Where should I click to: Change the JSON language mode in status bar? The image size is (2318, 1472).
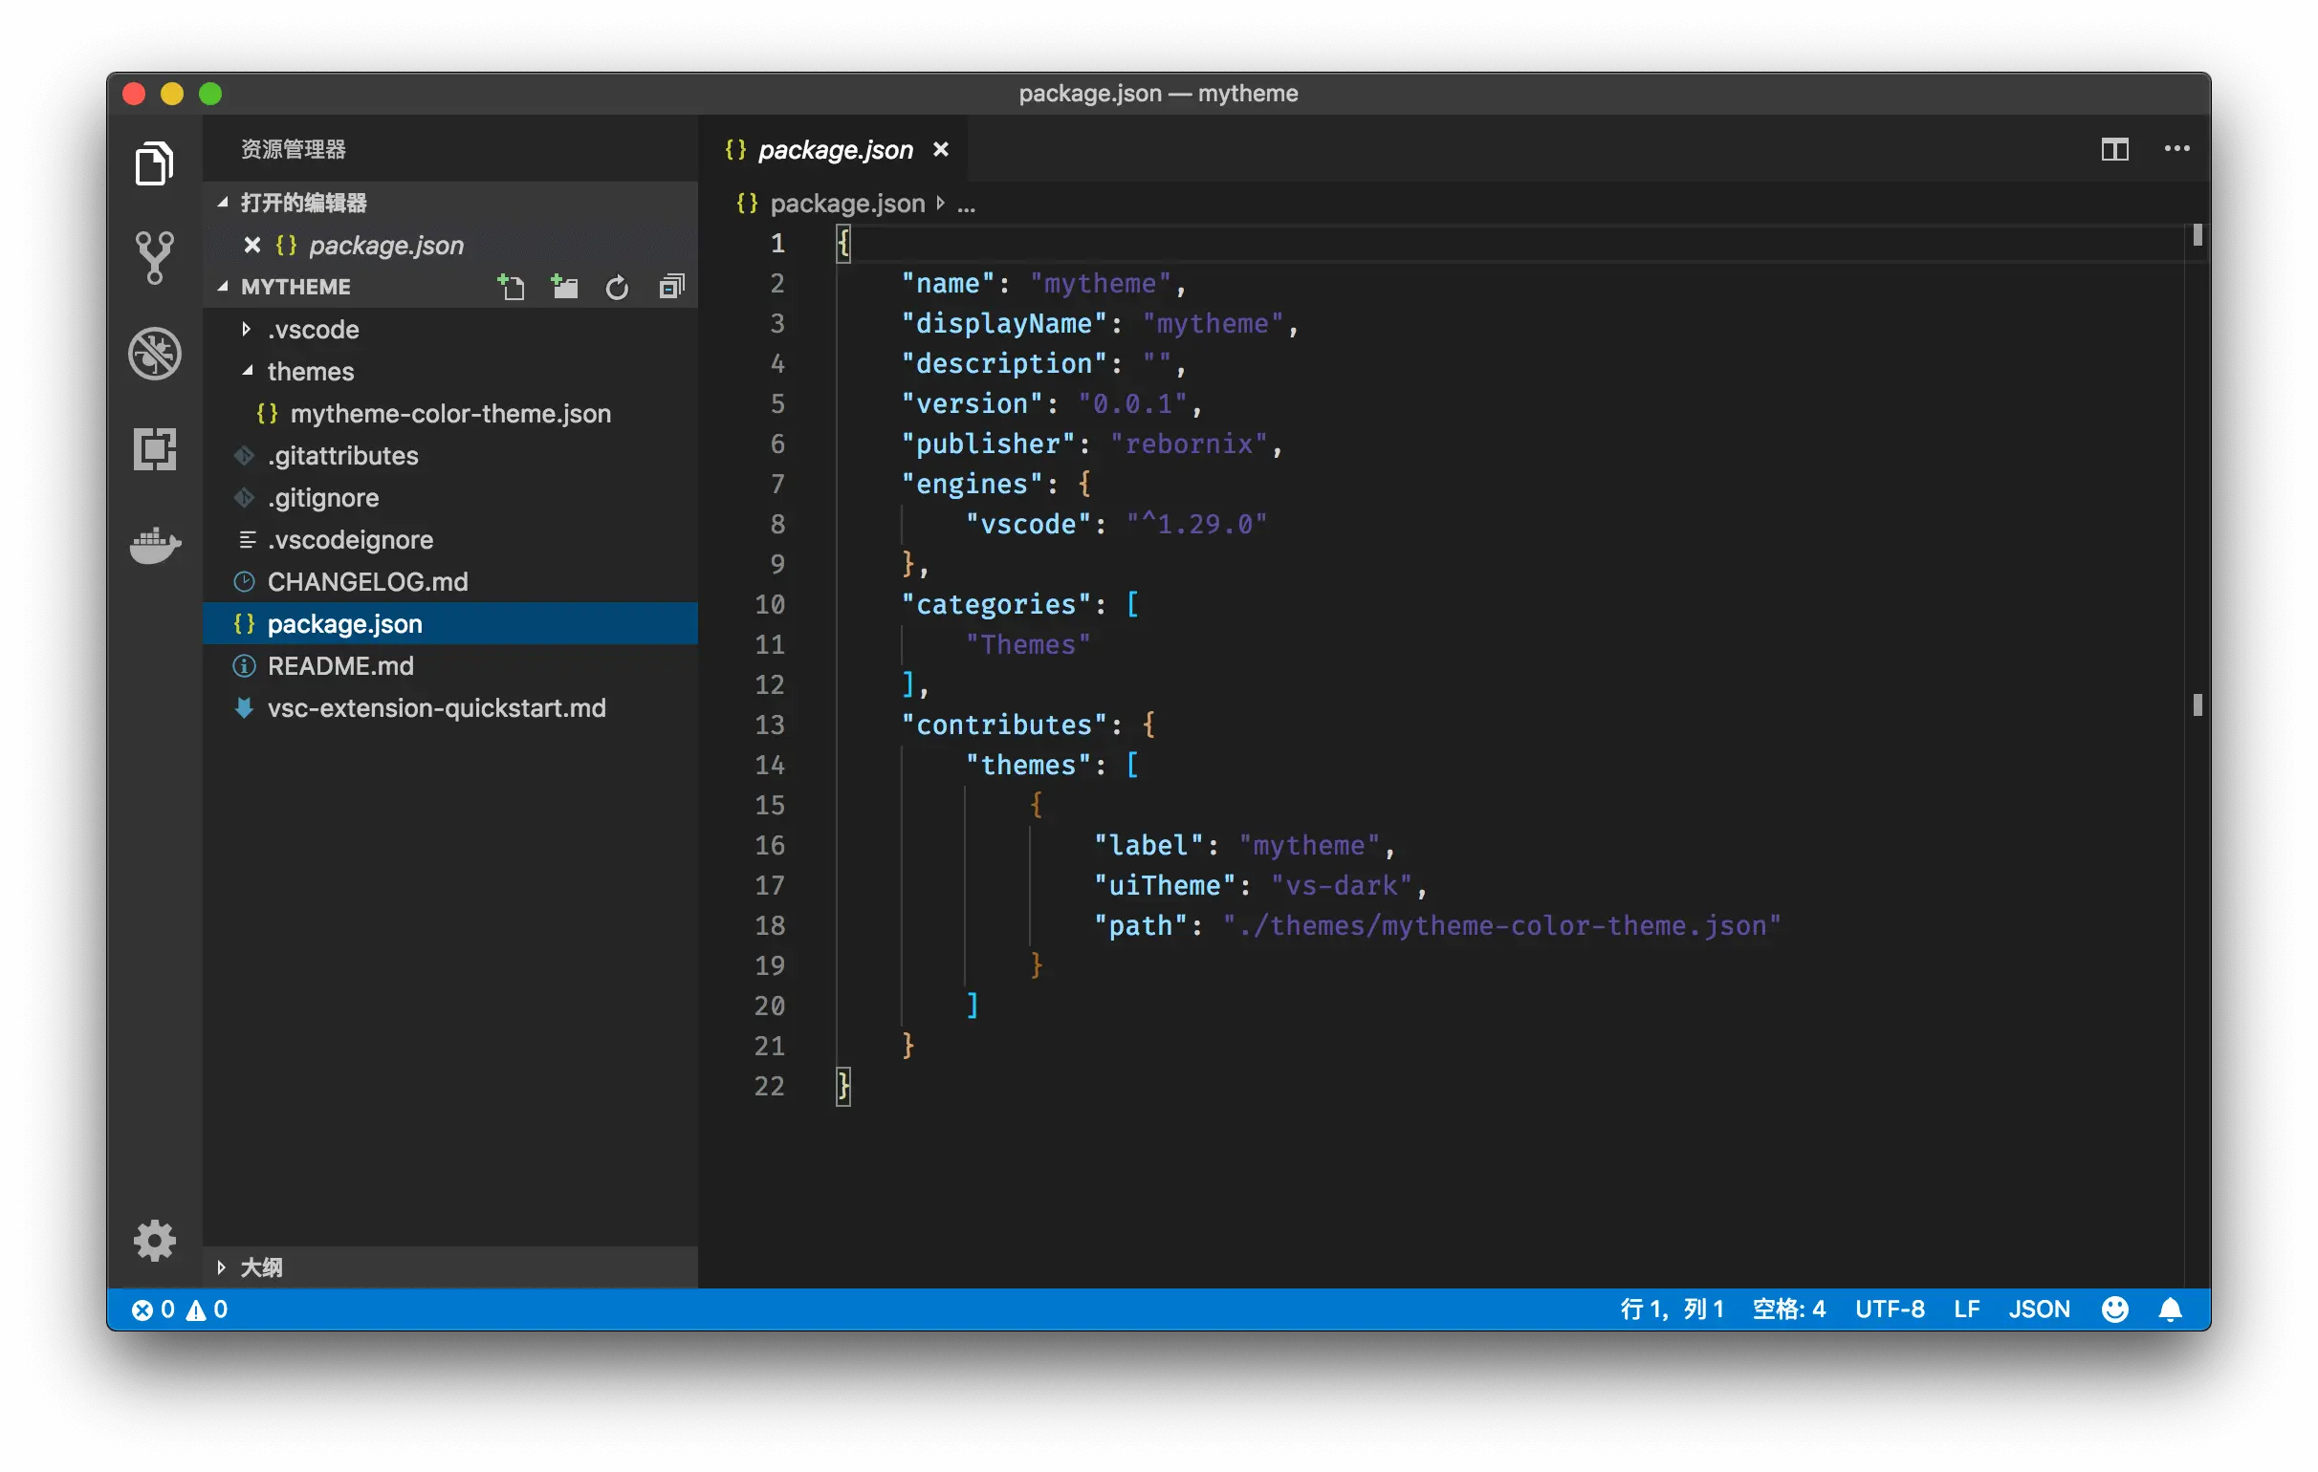click(2039, 1310)
